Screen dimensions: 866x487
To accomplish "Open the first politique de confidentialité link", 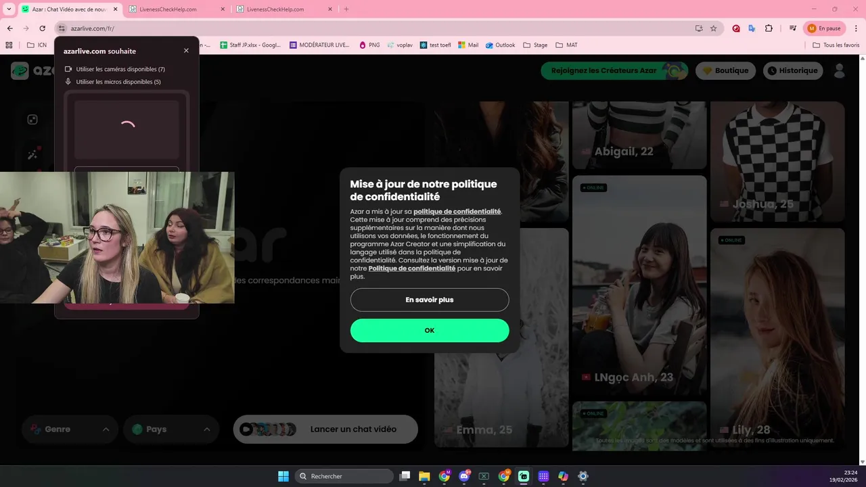I will pyautogui.click(x=457, y=212).
